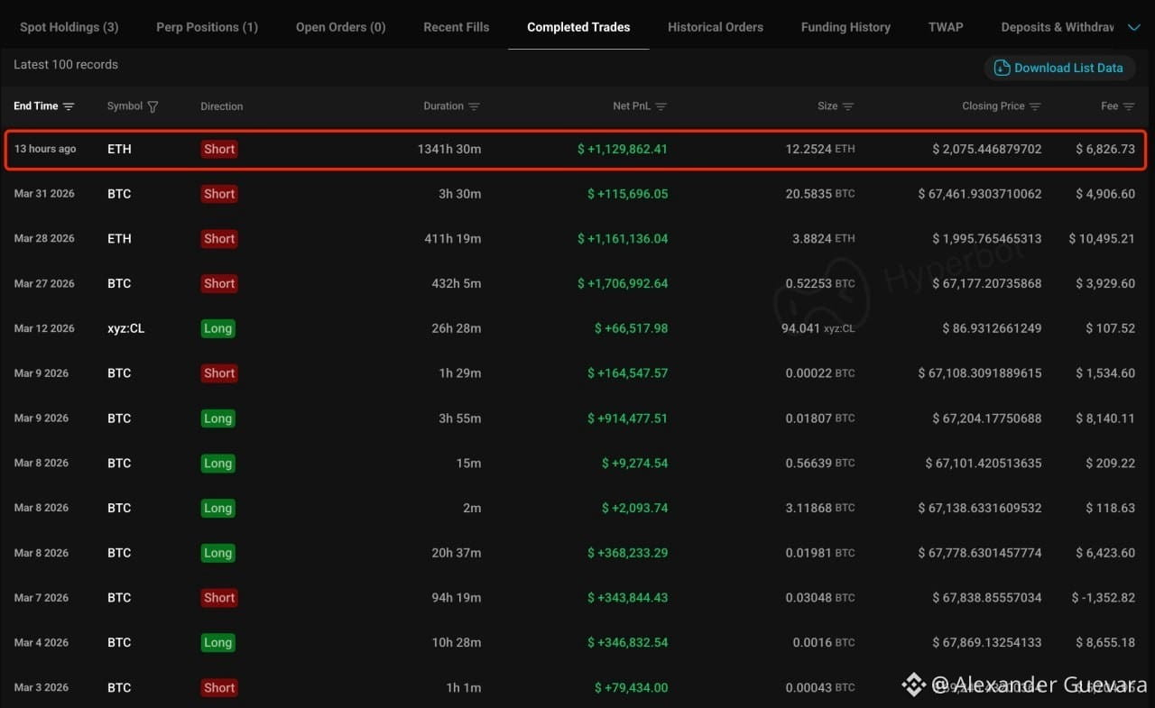This screenshot has height=708, width=1155.
Task: Click the download icon in Download List Data
Action: click(x=1002, y=68)
